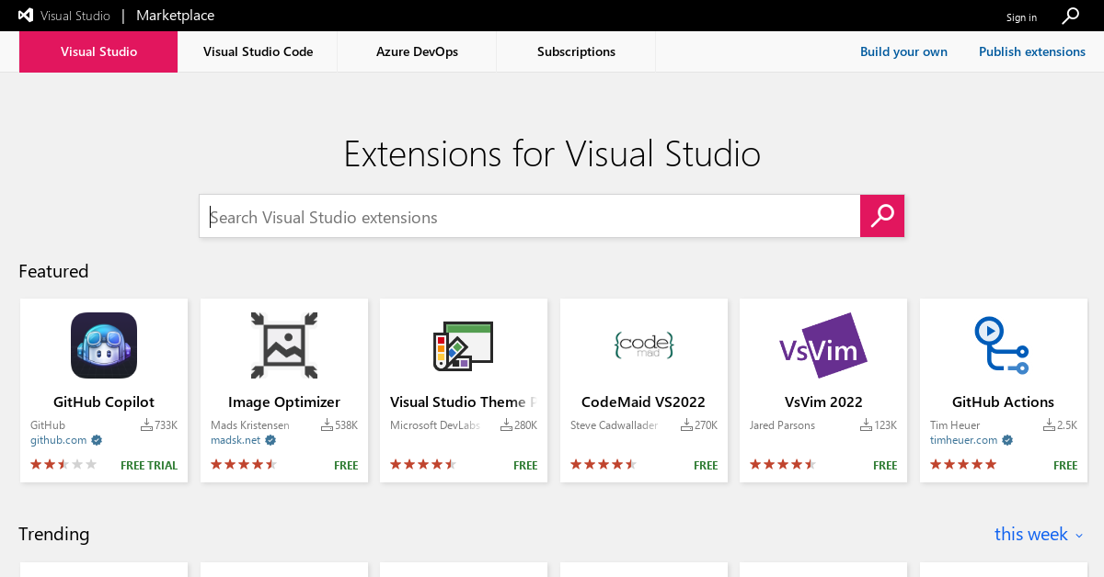The width and height of the screenshot is (1104, 577).
Task: Click the CodeMaid VS2022 logo
Action: (x=643, y=345)
